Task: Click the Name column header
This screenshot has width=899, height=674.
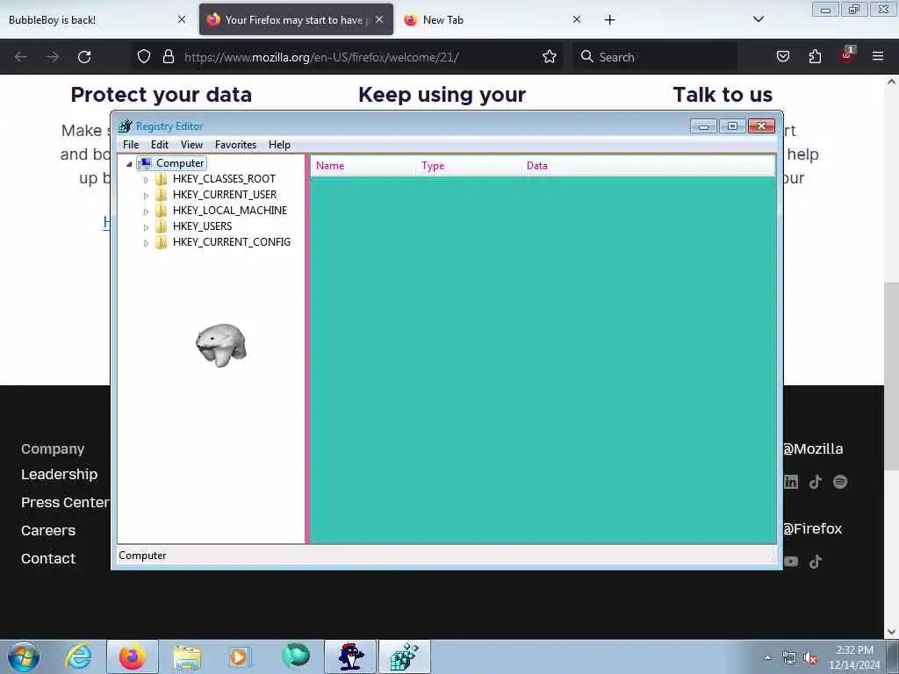Action: coord(363,166)
